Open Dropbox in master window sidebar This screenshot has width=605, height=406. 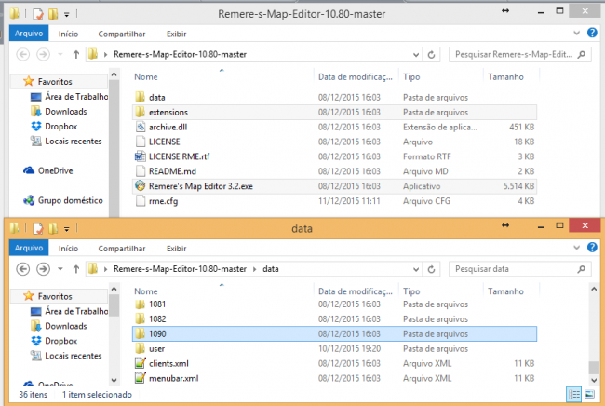point(60,127)
